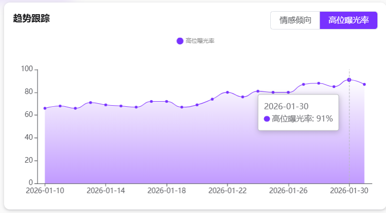This screenshot has width=386, height=213.
Task: Select the data point above 2026-01-14
Action: 106,105
